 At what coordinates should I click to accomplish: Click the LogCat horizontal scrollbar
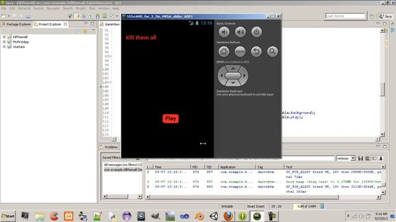[x=244, y=197]
